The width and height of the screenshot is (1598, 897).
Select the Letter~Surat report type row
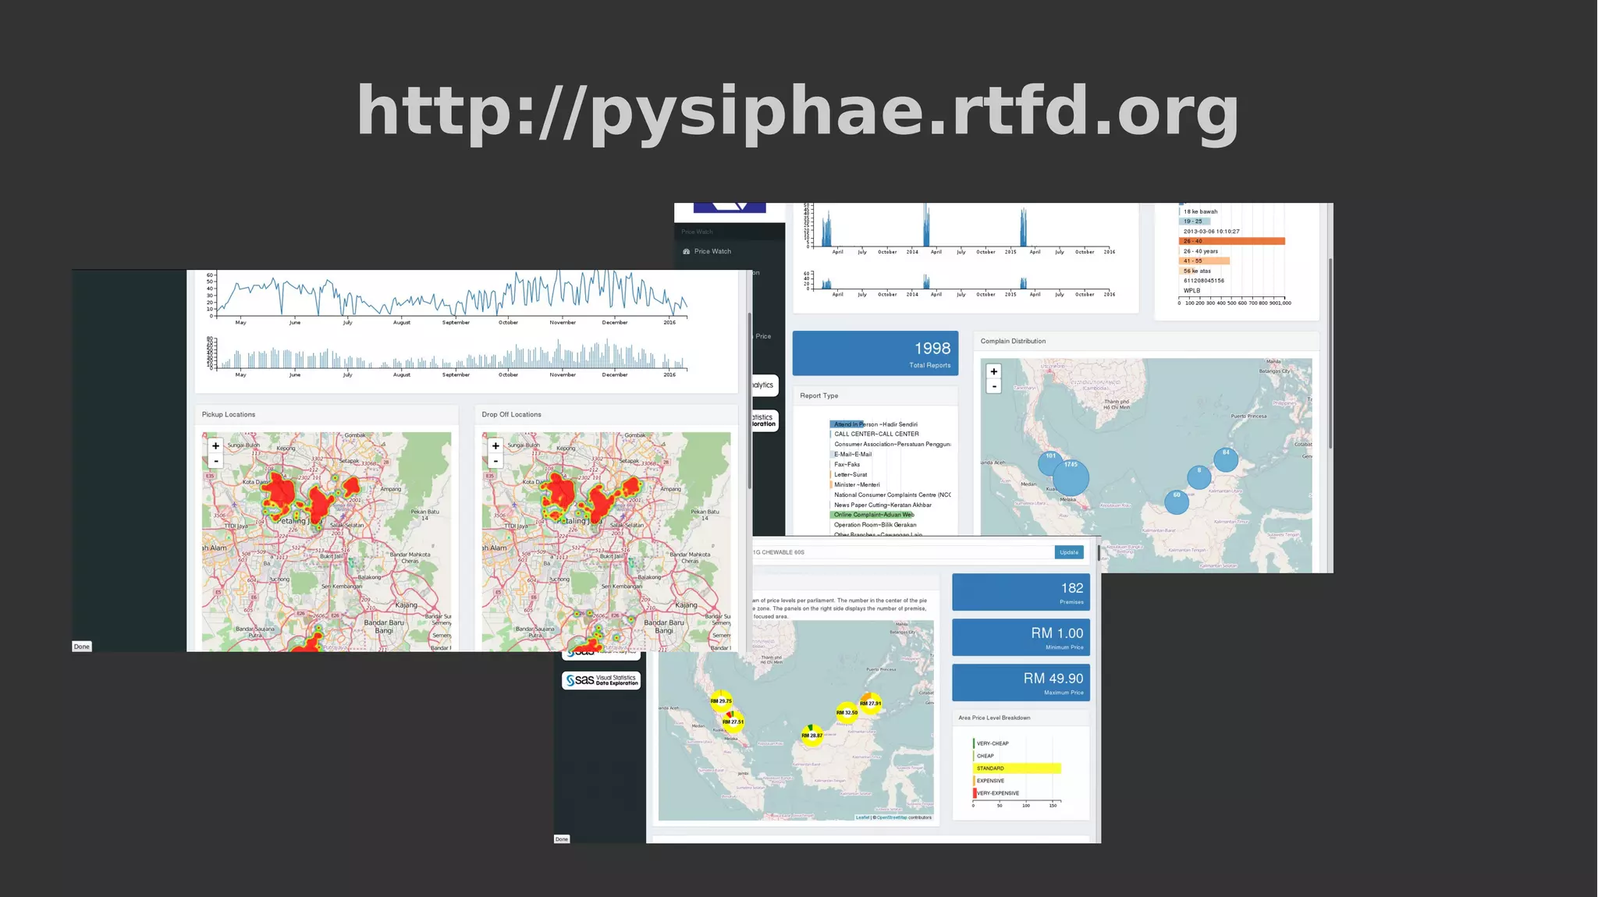click(849, 474)
